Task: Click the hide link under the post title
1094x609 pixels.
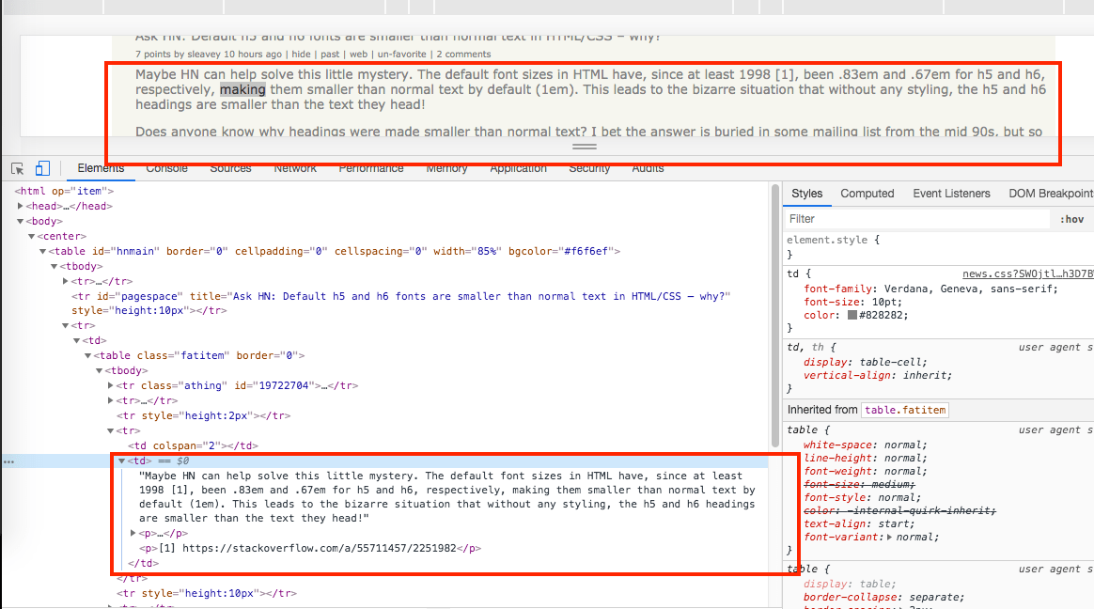Action: coord(301,54)
